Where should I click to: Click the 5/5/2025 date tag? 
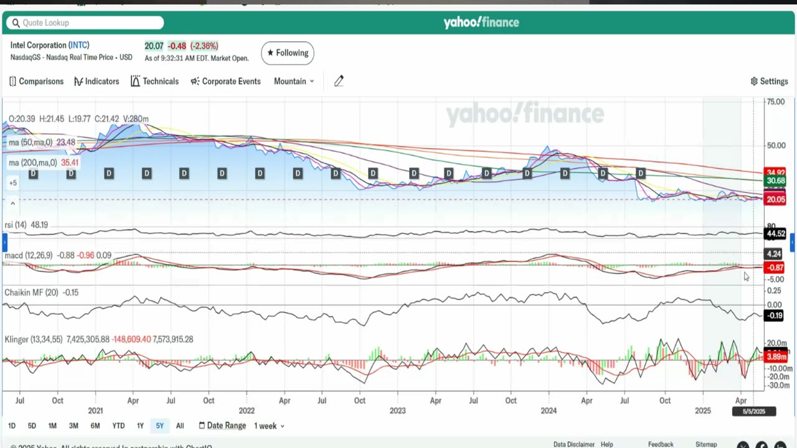753,411
